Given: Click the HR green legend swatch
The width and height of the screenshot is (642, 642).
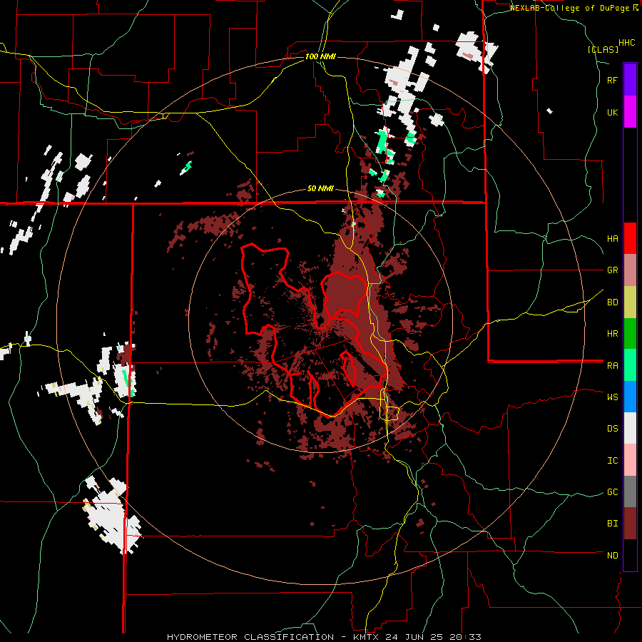Looking at the screenshot, I should 630,334.
